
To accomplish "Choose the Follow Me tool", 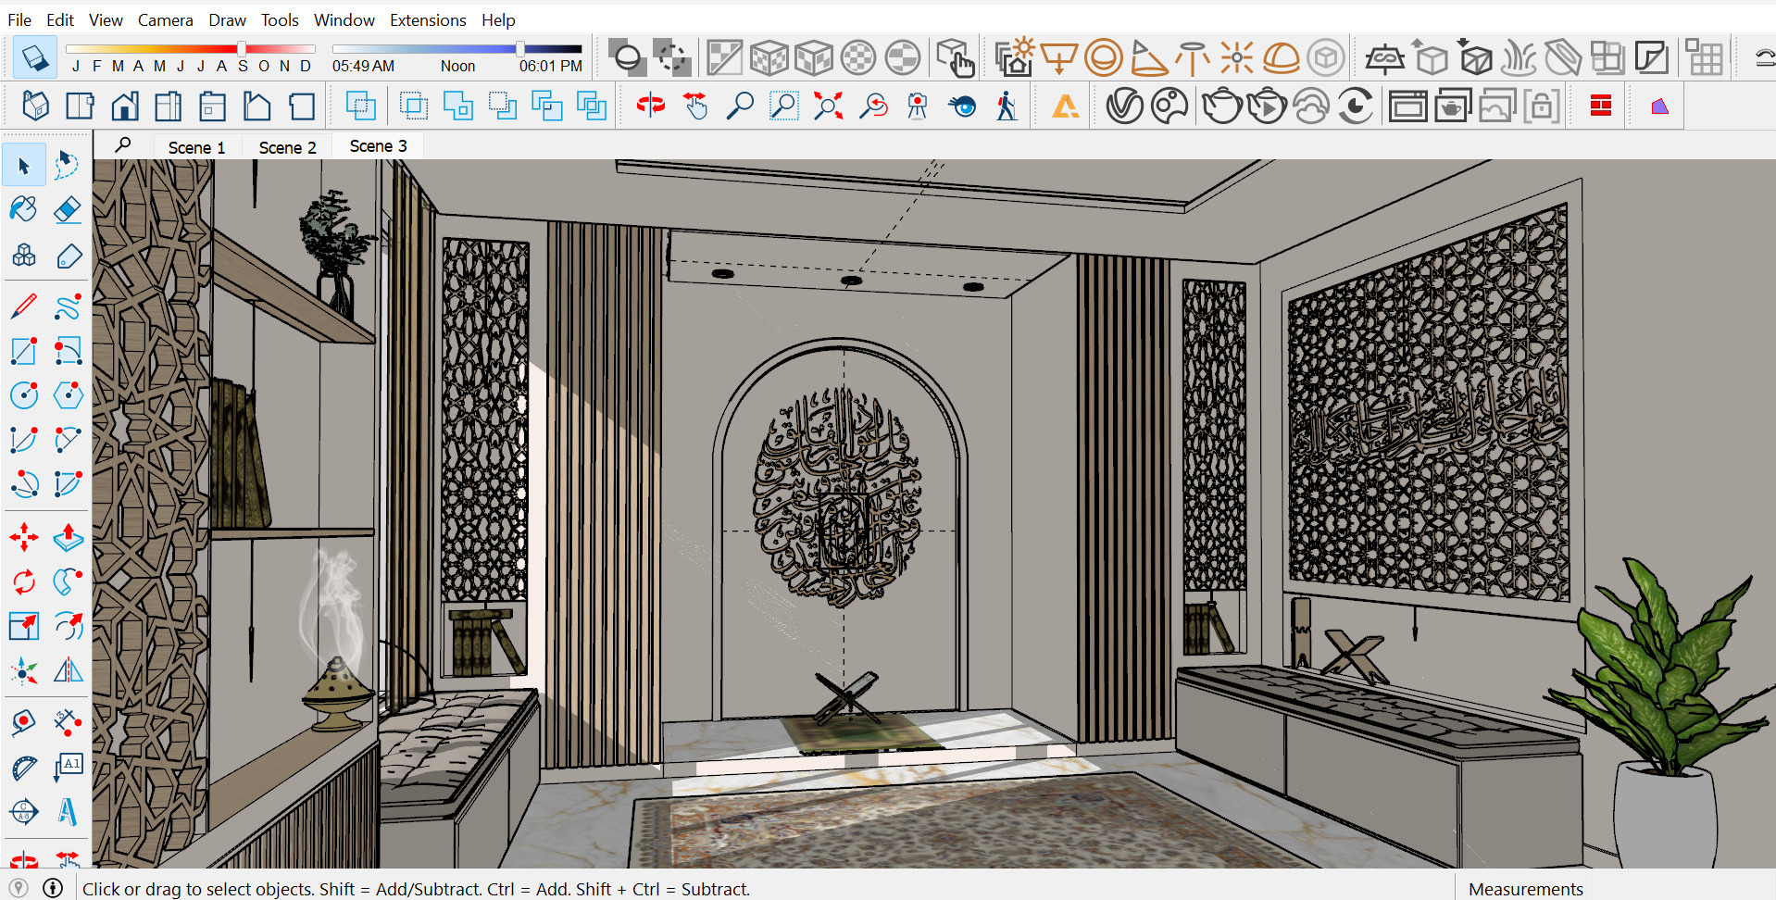I will (68, 581).
